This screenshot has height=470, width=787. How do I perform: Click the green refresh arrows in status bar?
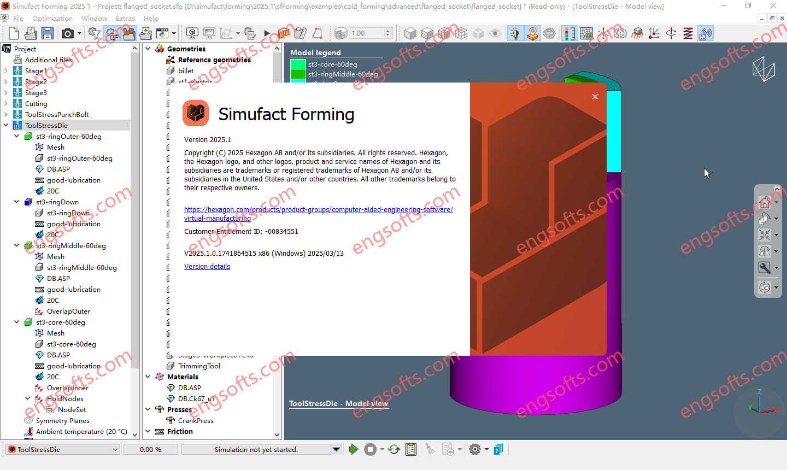coord(393,449)
